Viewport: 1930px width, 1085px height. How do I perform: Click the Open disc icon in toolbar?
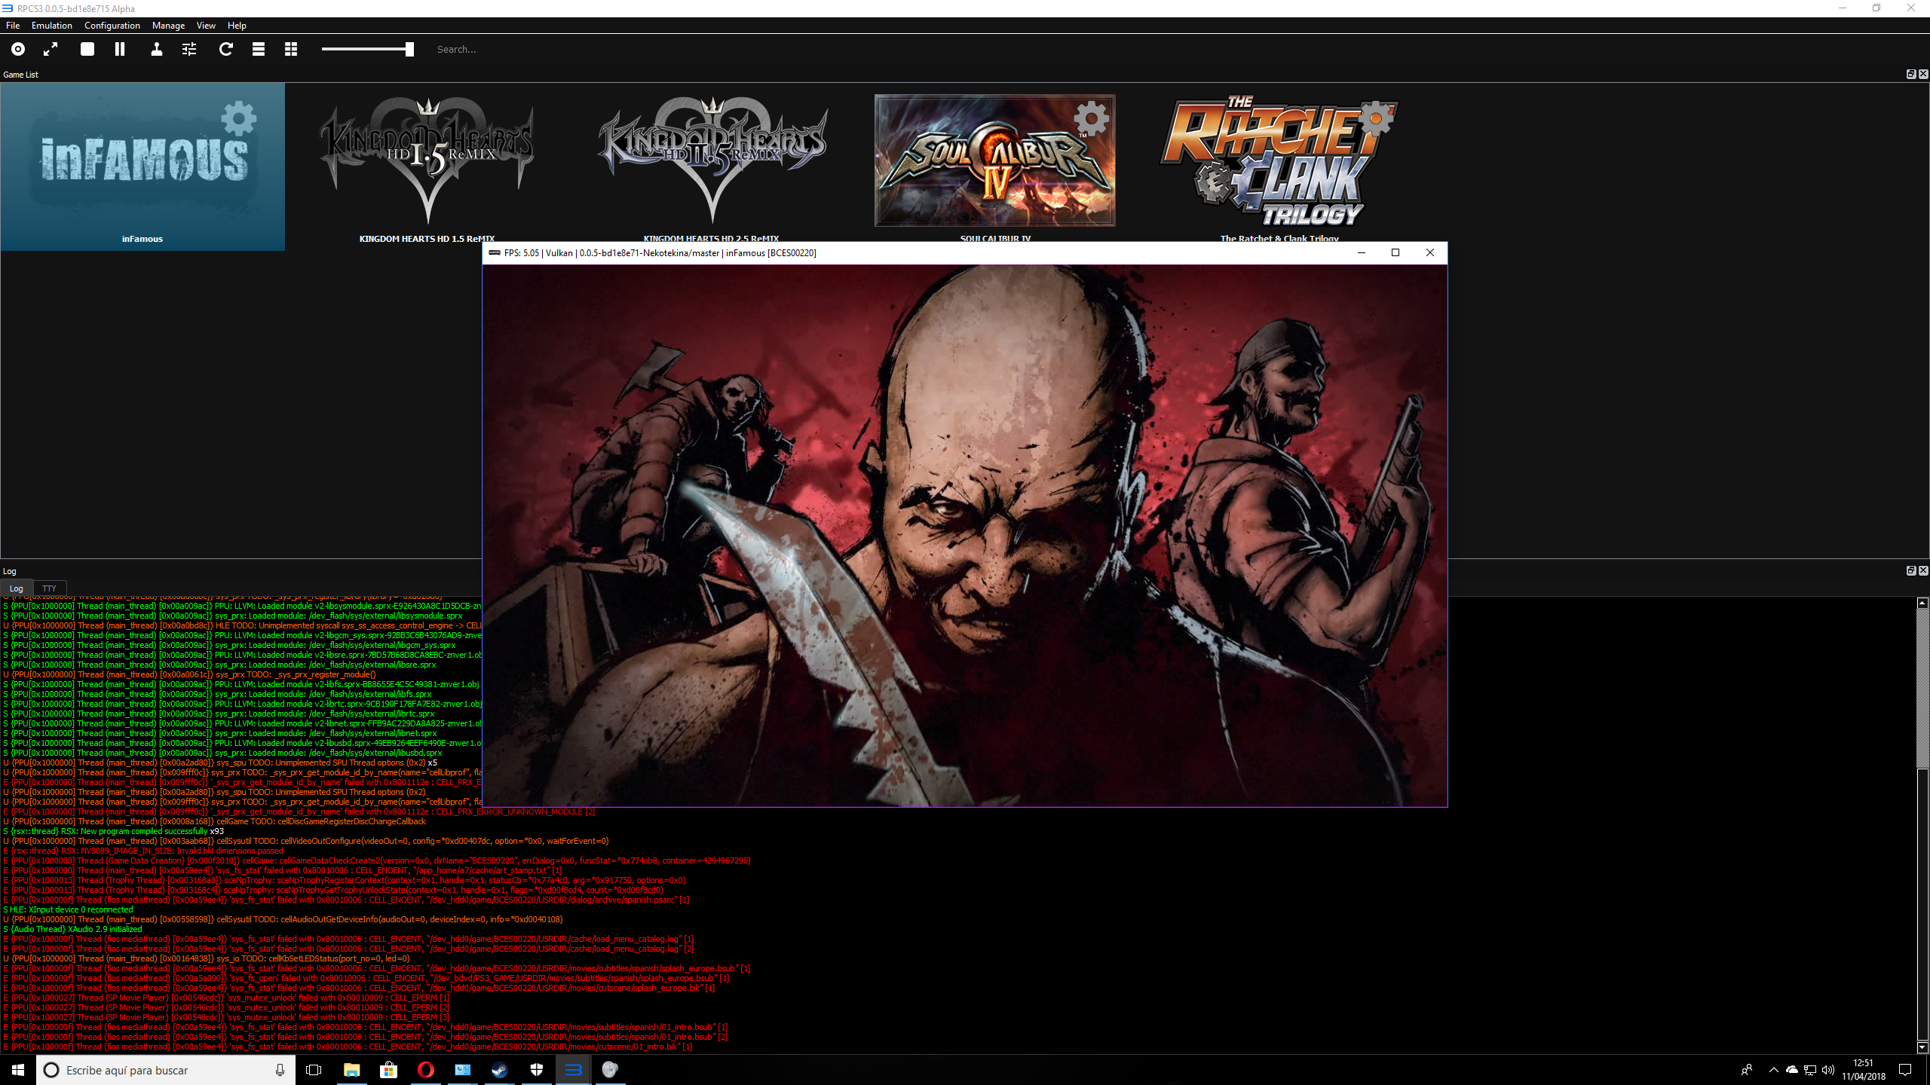[x=18, y=49]
